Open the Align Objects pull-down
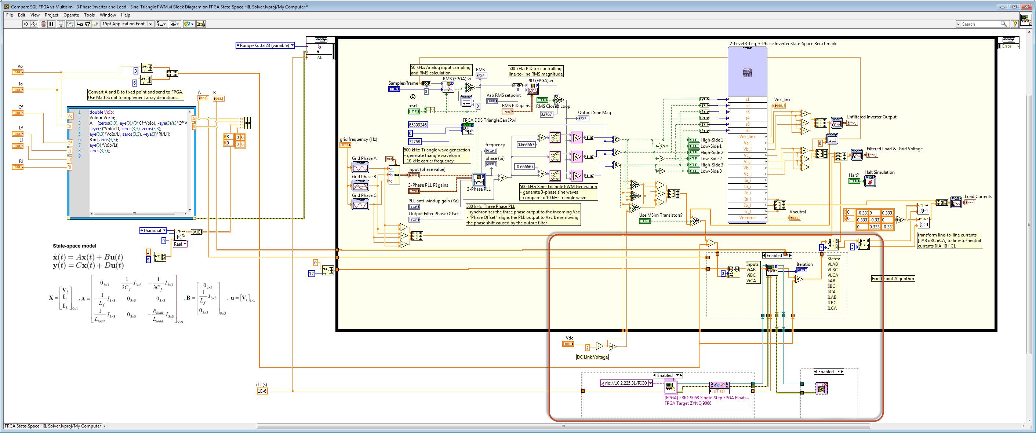This screenshot has height=433, width=1036. click(162, 24)
